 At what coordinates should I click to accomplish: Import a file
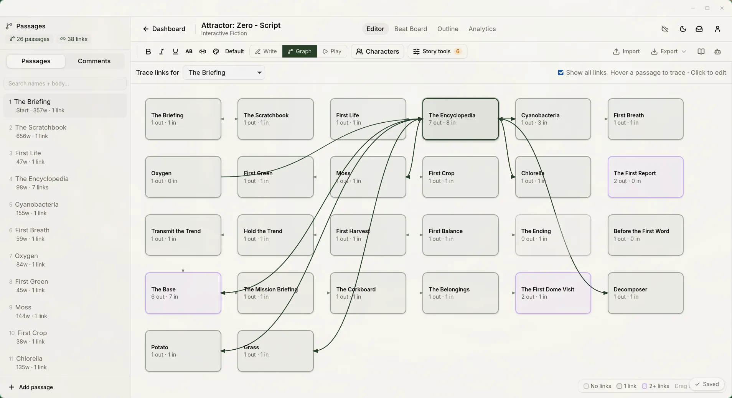click(626, 51)
